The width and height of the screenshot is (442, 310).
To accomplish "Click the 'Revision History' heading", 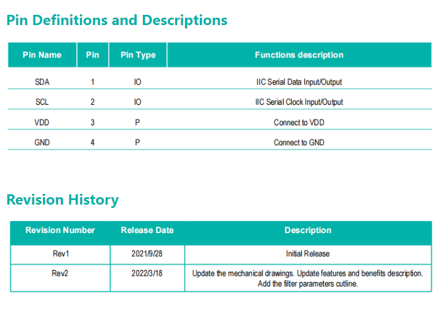I will pyautogui.click(x=63, y=200).
